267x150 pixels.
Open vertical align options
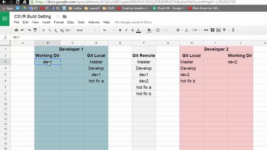[186, 30]
